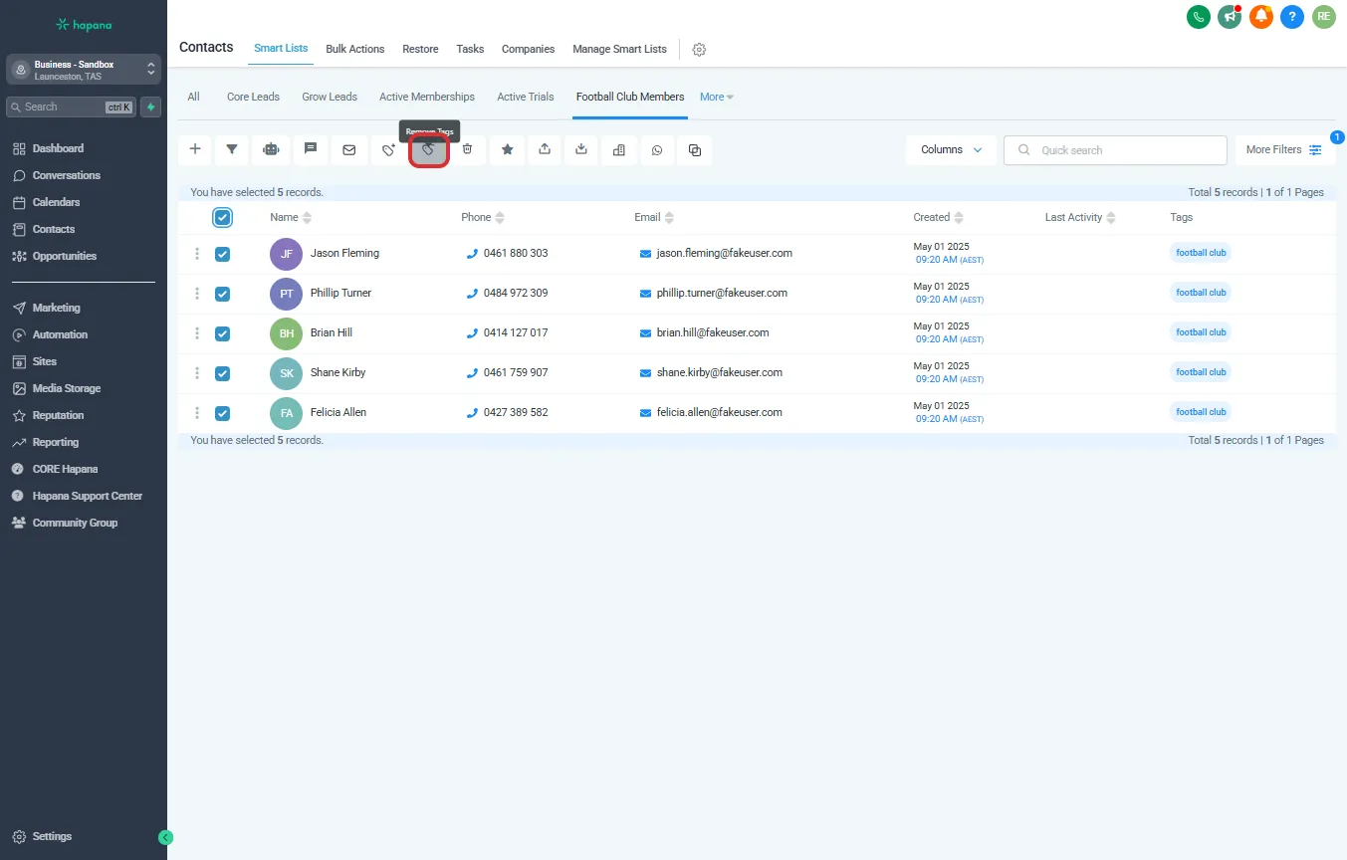
Task: Uncheck the select-all header checkbox
Action: [223, 217]
